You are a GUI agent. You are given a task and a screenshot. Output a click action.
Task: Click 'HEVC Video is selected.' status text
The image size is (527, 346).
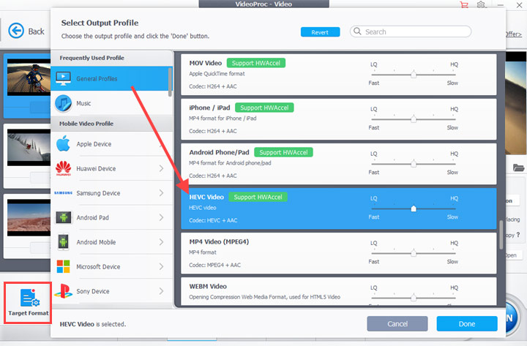pyautogui.click(x=93, y=324)
